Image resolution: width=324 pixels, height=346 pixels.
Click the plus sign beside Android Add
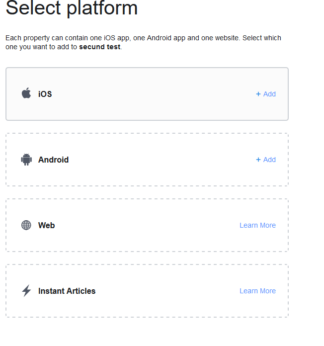258,160
